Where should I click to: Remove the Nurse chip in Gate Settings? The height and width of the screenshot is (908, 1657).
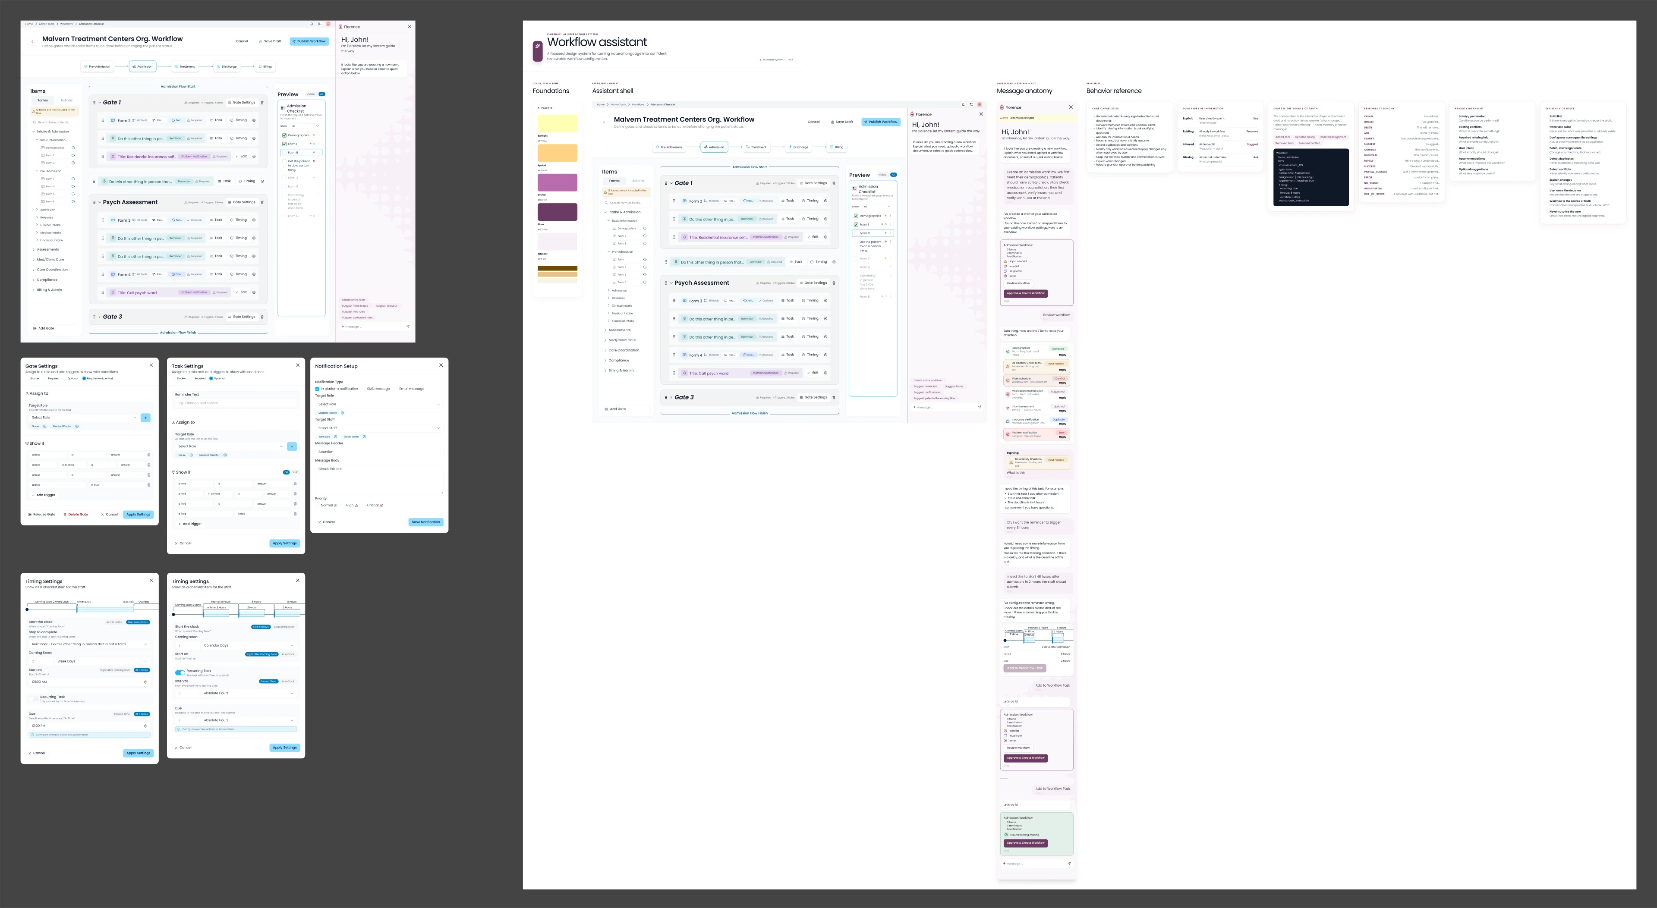click(44, 426)
